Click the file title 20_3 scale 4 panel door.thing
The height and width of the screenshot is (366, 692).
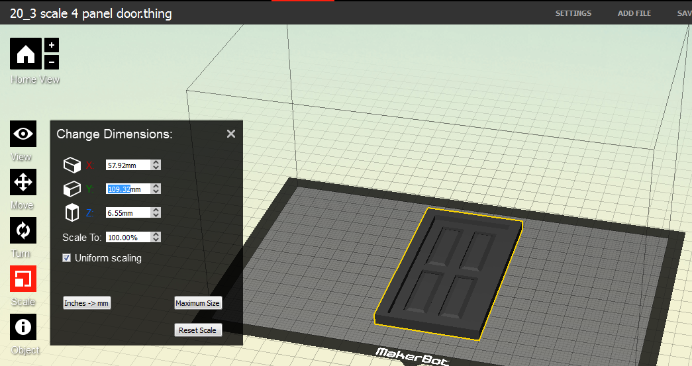(91, 13)
